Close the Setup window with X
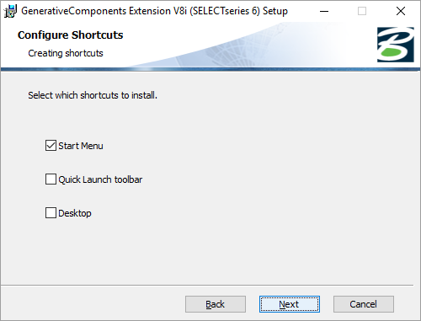The width and height of the screenshot is (421, 321). point(401,11)
